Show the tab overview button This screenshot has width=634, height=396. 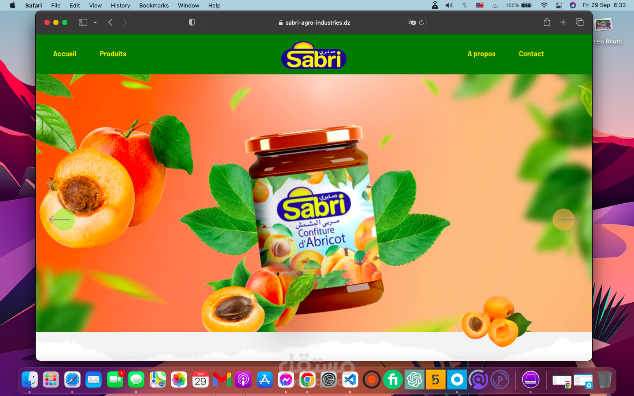point(579,22)
